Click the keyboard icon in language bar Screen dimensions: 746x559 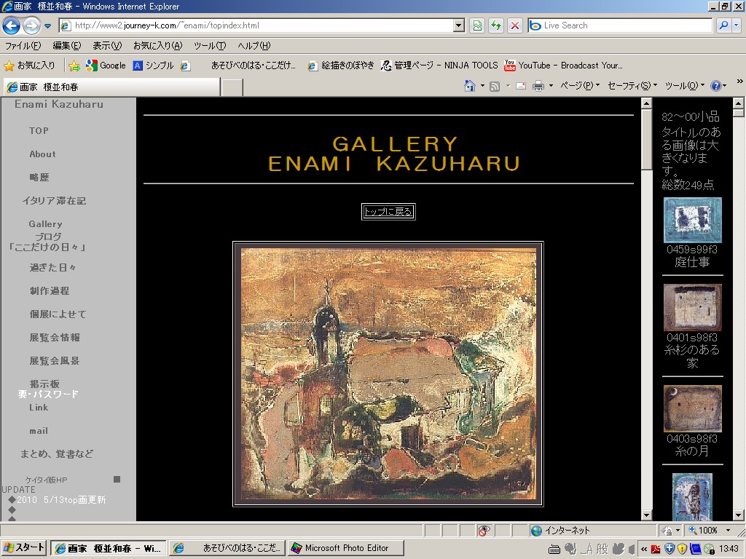tap(554, 550)
